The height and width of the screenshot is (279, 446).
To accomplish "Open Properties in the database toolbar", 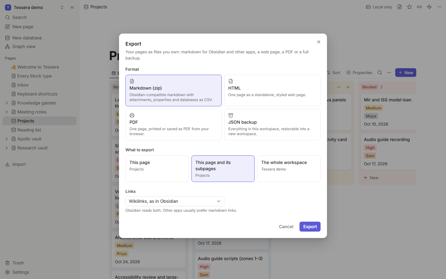I will pyautogui.click(x=359, y=73).
